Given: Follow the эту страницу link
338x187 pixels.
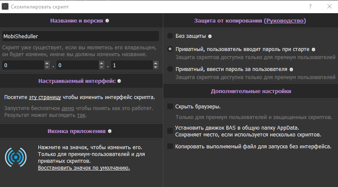Looking at the screenshot, I should [45, 97].
